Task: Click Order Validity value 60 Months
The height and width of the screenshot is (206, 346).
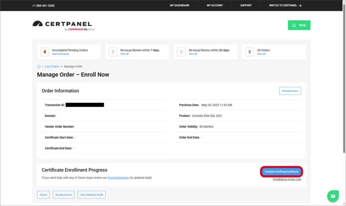Action: pyautogui.click(x=206, y=126)
